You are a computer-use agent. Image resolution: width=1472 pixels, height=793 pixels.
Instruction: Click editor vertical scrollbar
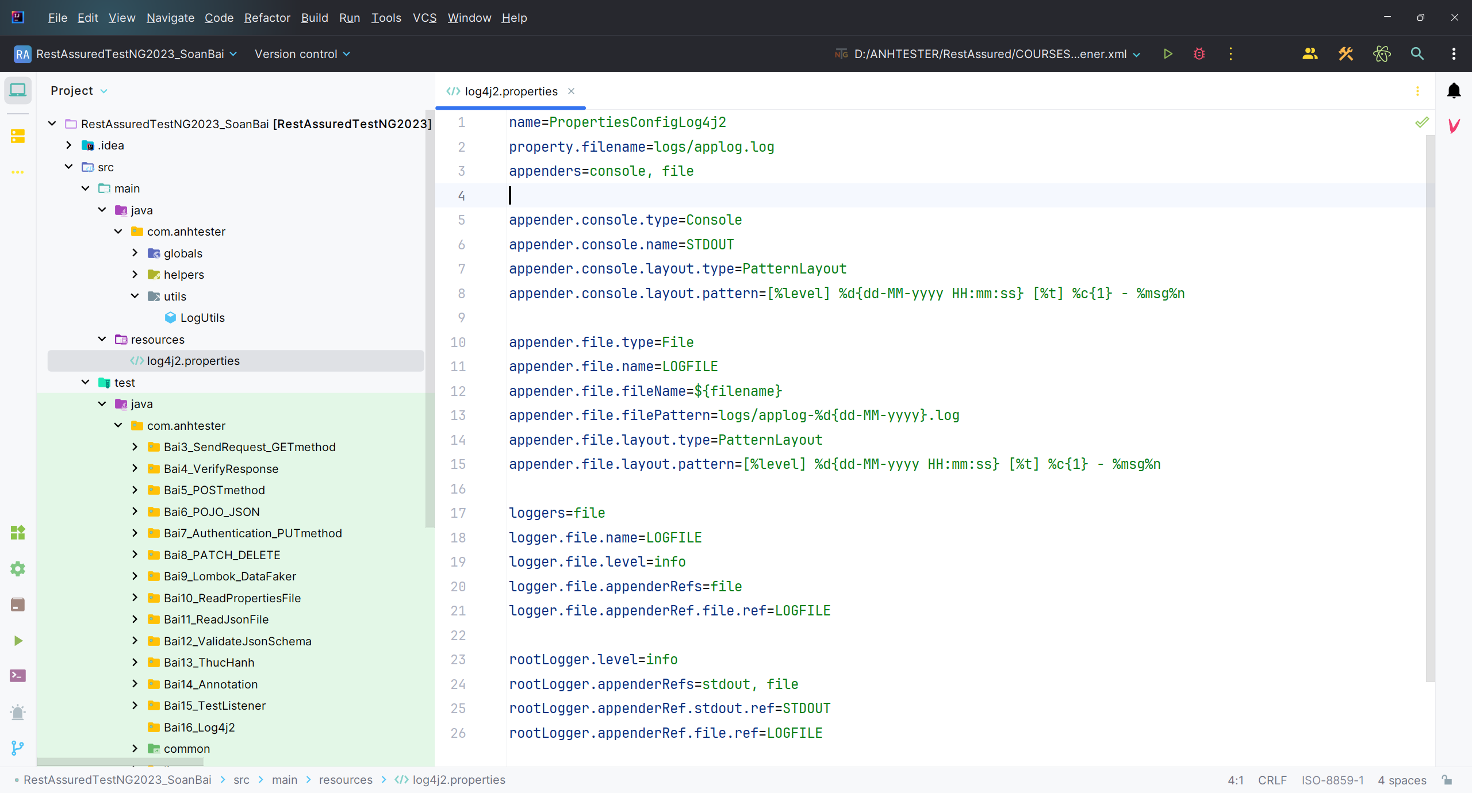[1430, 408]
